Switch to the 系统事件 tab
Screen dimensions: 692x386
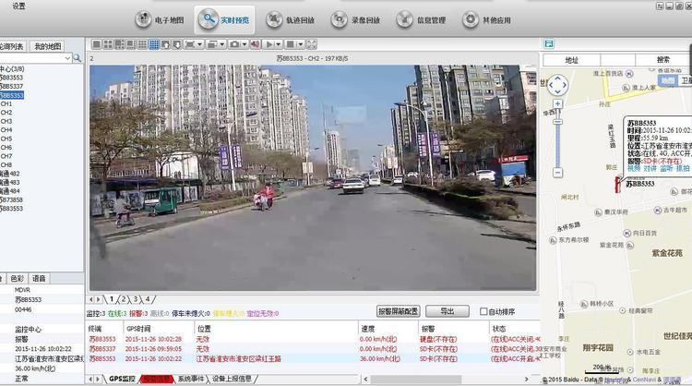click(x=191, y=379)
